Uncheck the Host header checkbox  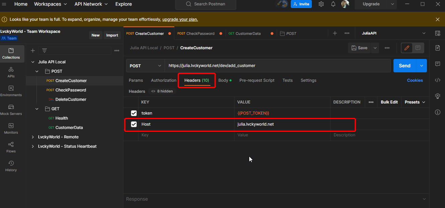(134, 124)
